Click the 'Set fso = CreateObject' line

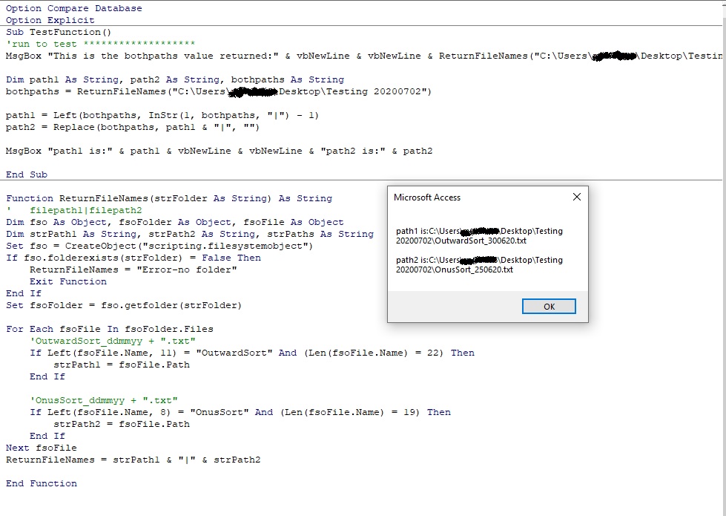coord(159,246)
